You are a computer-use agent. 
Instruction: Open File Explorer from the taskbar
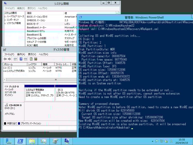pos(32,141)
